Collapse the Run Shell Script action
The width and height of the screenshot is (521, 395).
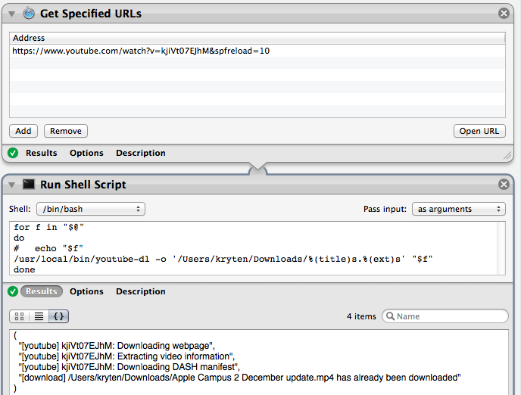pyautogui.click(x=12, y=185)
